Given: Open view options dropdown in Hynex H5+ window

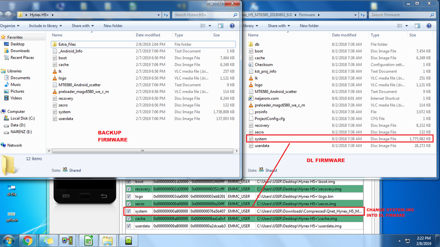Looking at the screenshot, I should 210,26.
